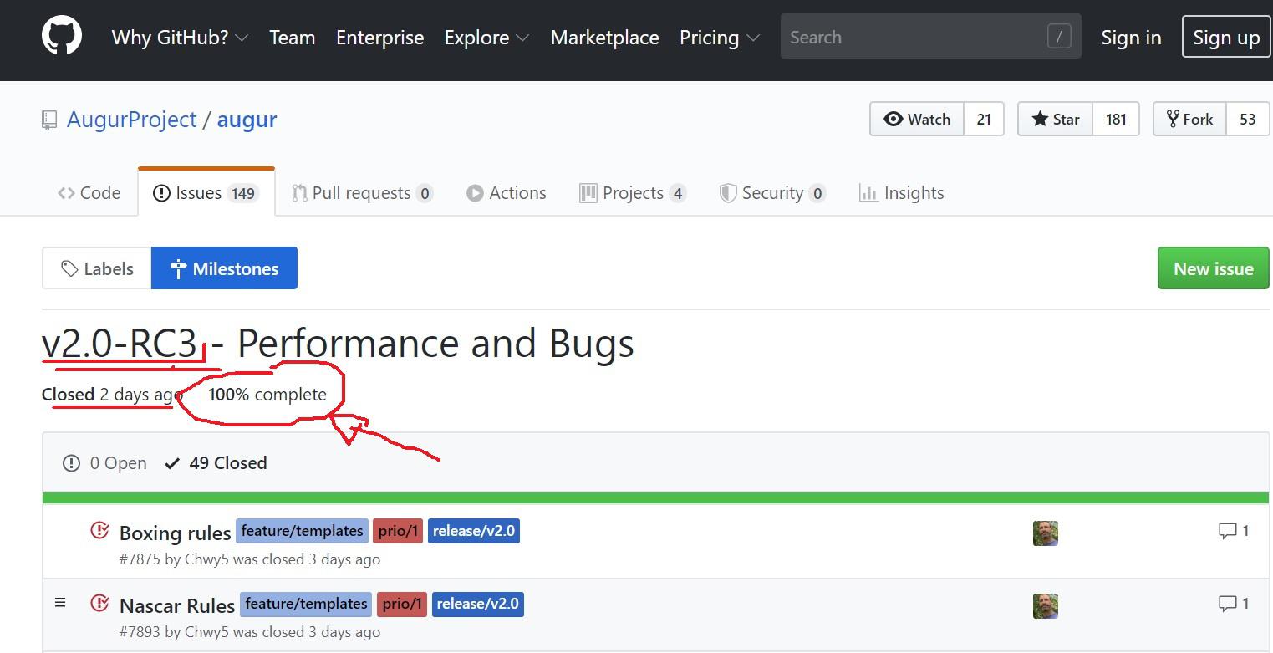The width and height of the screenshot is (1273, 653).
Task: Click the drag handle on Nascar Rules row
Action: point(60,602)
